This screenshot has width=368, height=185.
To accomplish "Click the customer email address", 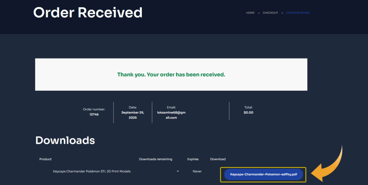I will coord(171,115).
